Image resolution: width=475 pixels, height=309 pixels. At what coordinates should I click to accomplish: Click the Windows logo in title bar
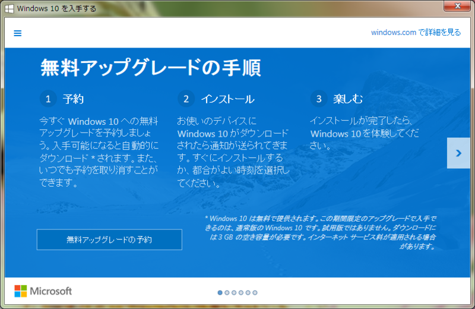[9, 8]
